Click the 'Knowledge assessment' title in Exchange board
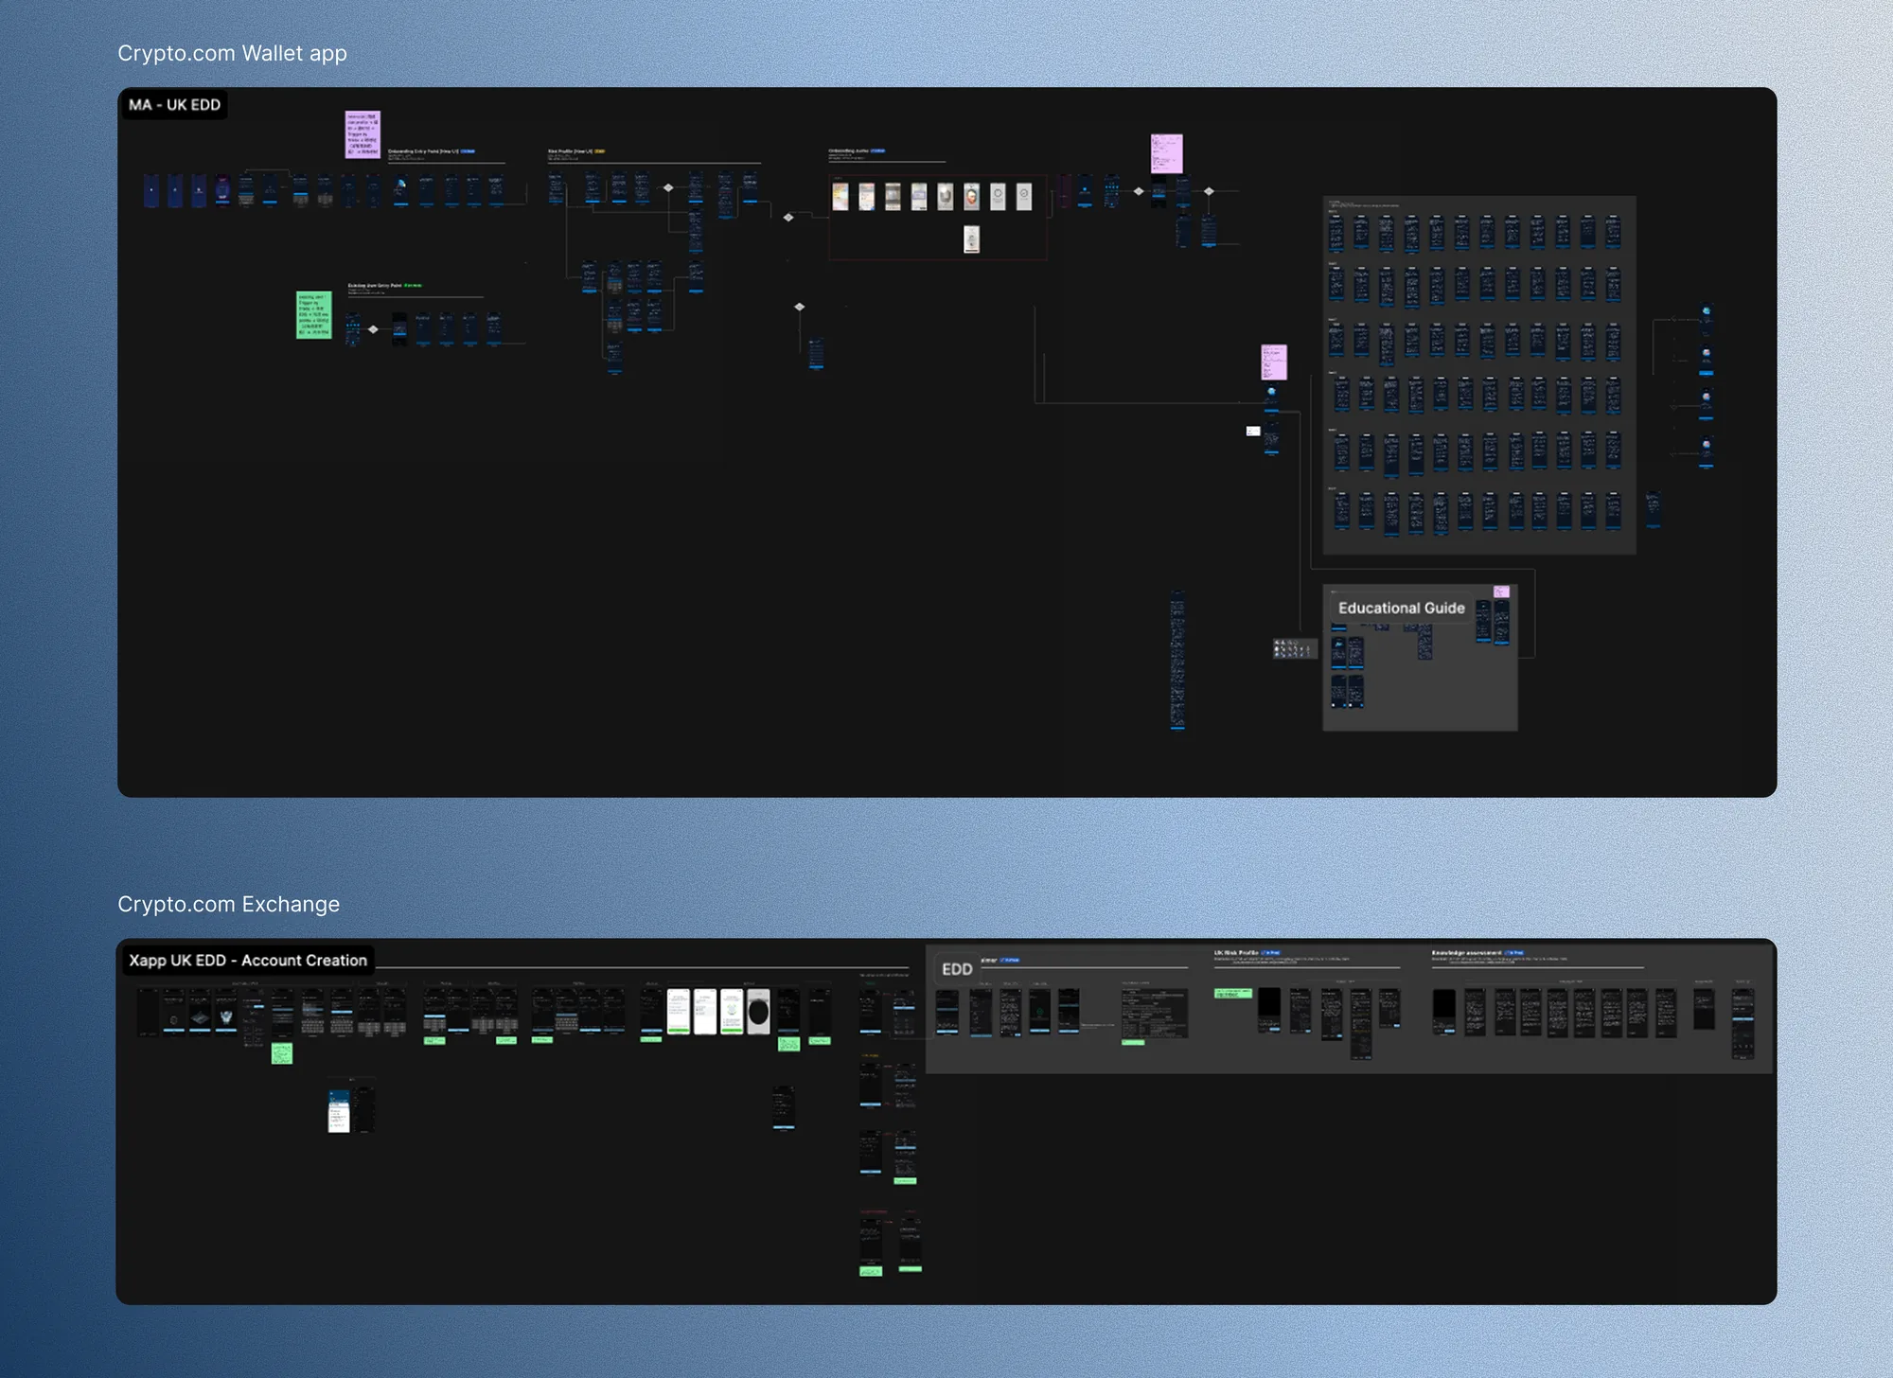The image size is (1893, 1378). (1466, 953)
